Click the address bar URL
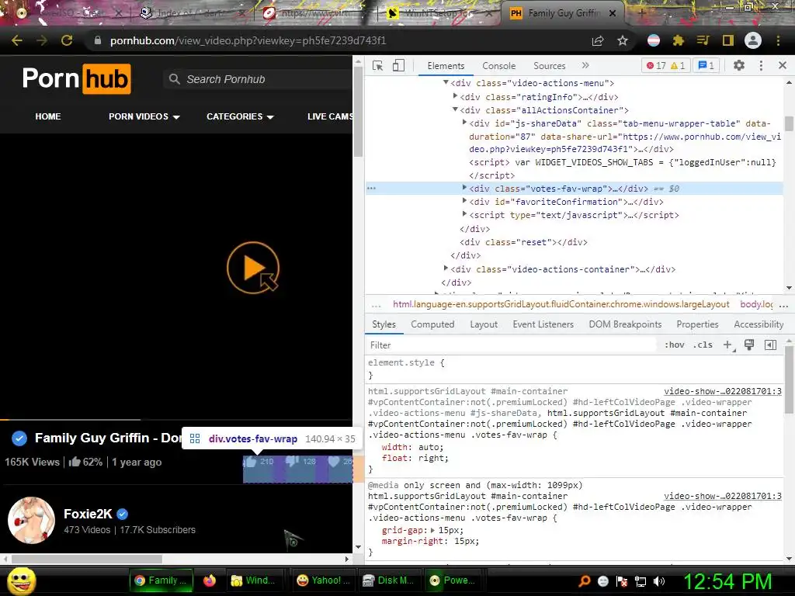Viewport: 795px width, 596px height. click(x=248, y=40)
